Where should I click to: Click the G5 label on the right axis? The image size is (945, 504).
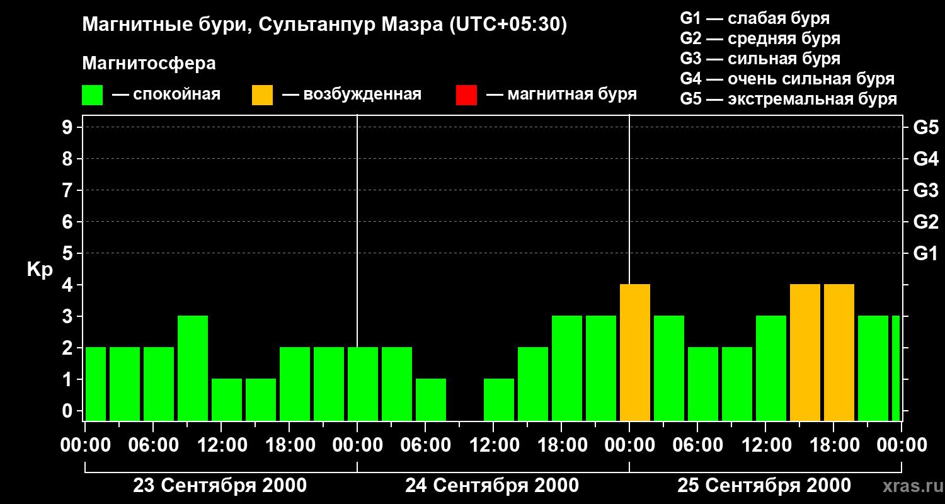coord(926,127)
